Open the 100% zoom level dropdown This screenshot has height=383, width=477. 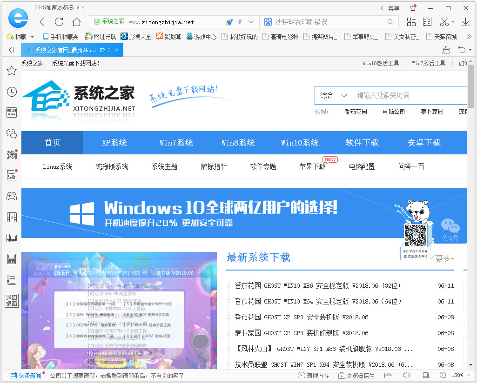pyautogui.click(x=461, y=375)
